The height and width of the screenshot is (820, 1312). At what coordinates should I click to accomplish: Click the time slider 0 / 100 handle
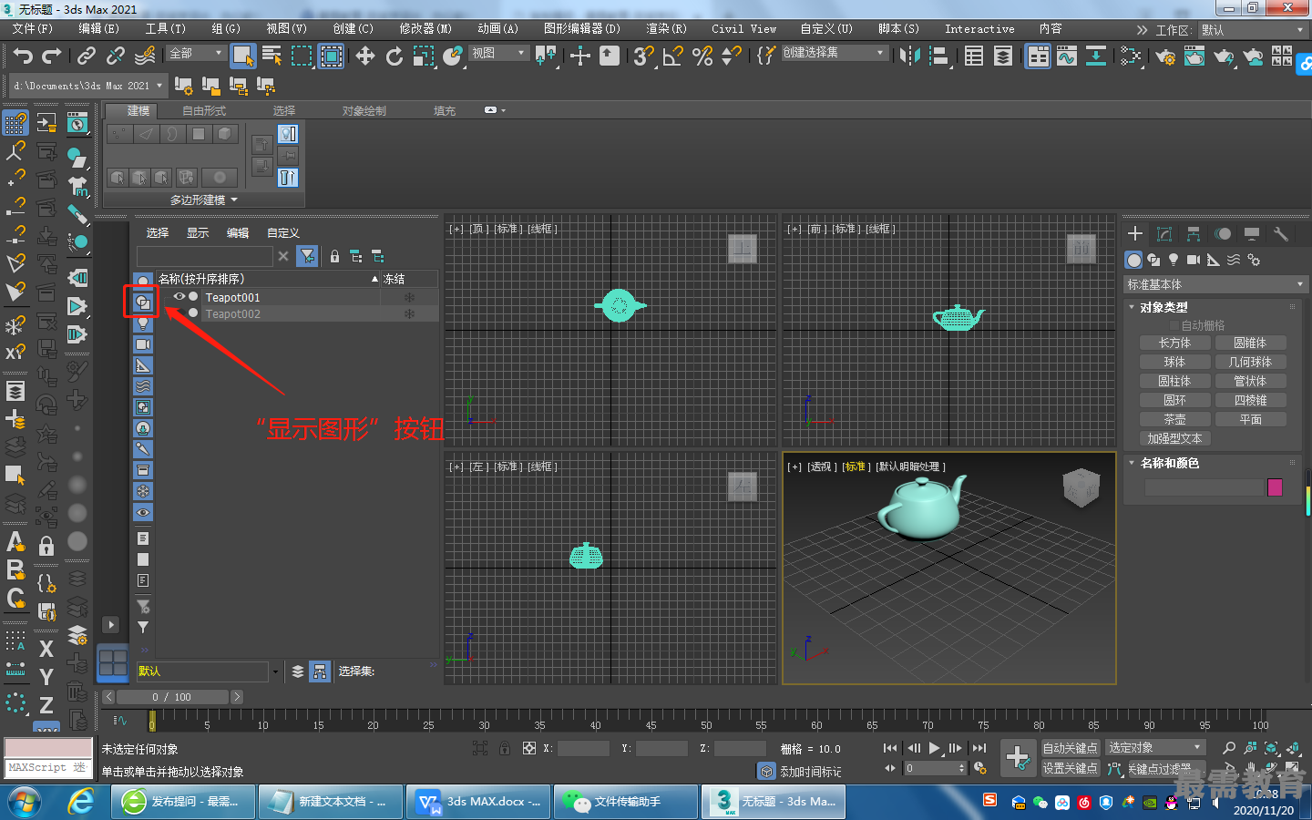pos(172,697)
